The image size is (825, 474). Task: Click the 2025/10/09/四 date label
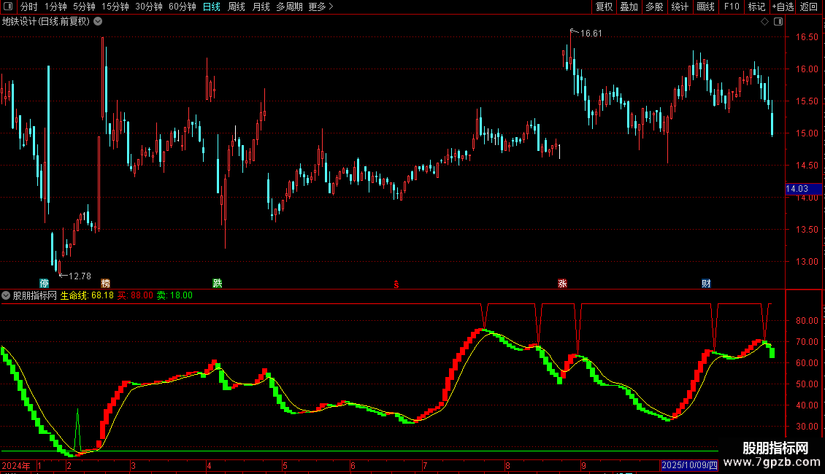coord(689,465)
